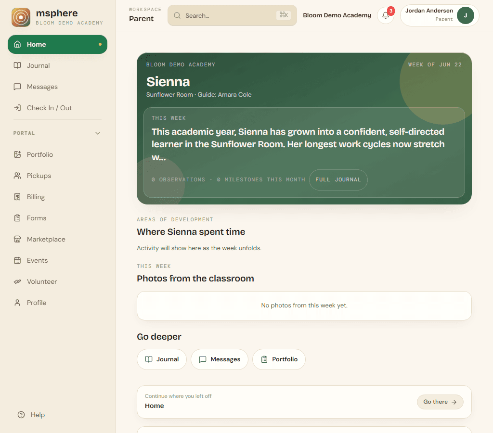The image size is (493, 433).
Task: Click the arrow in Go there
Action: (x=454, y=402)
